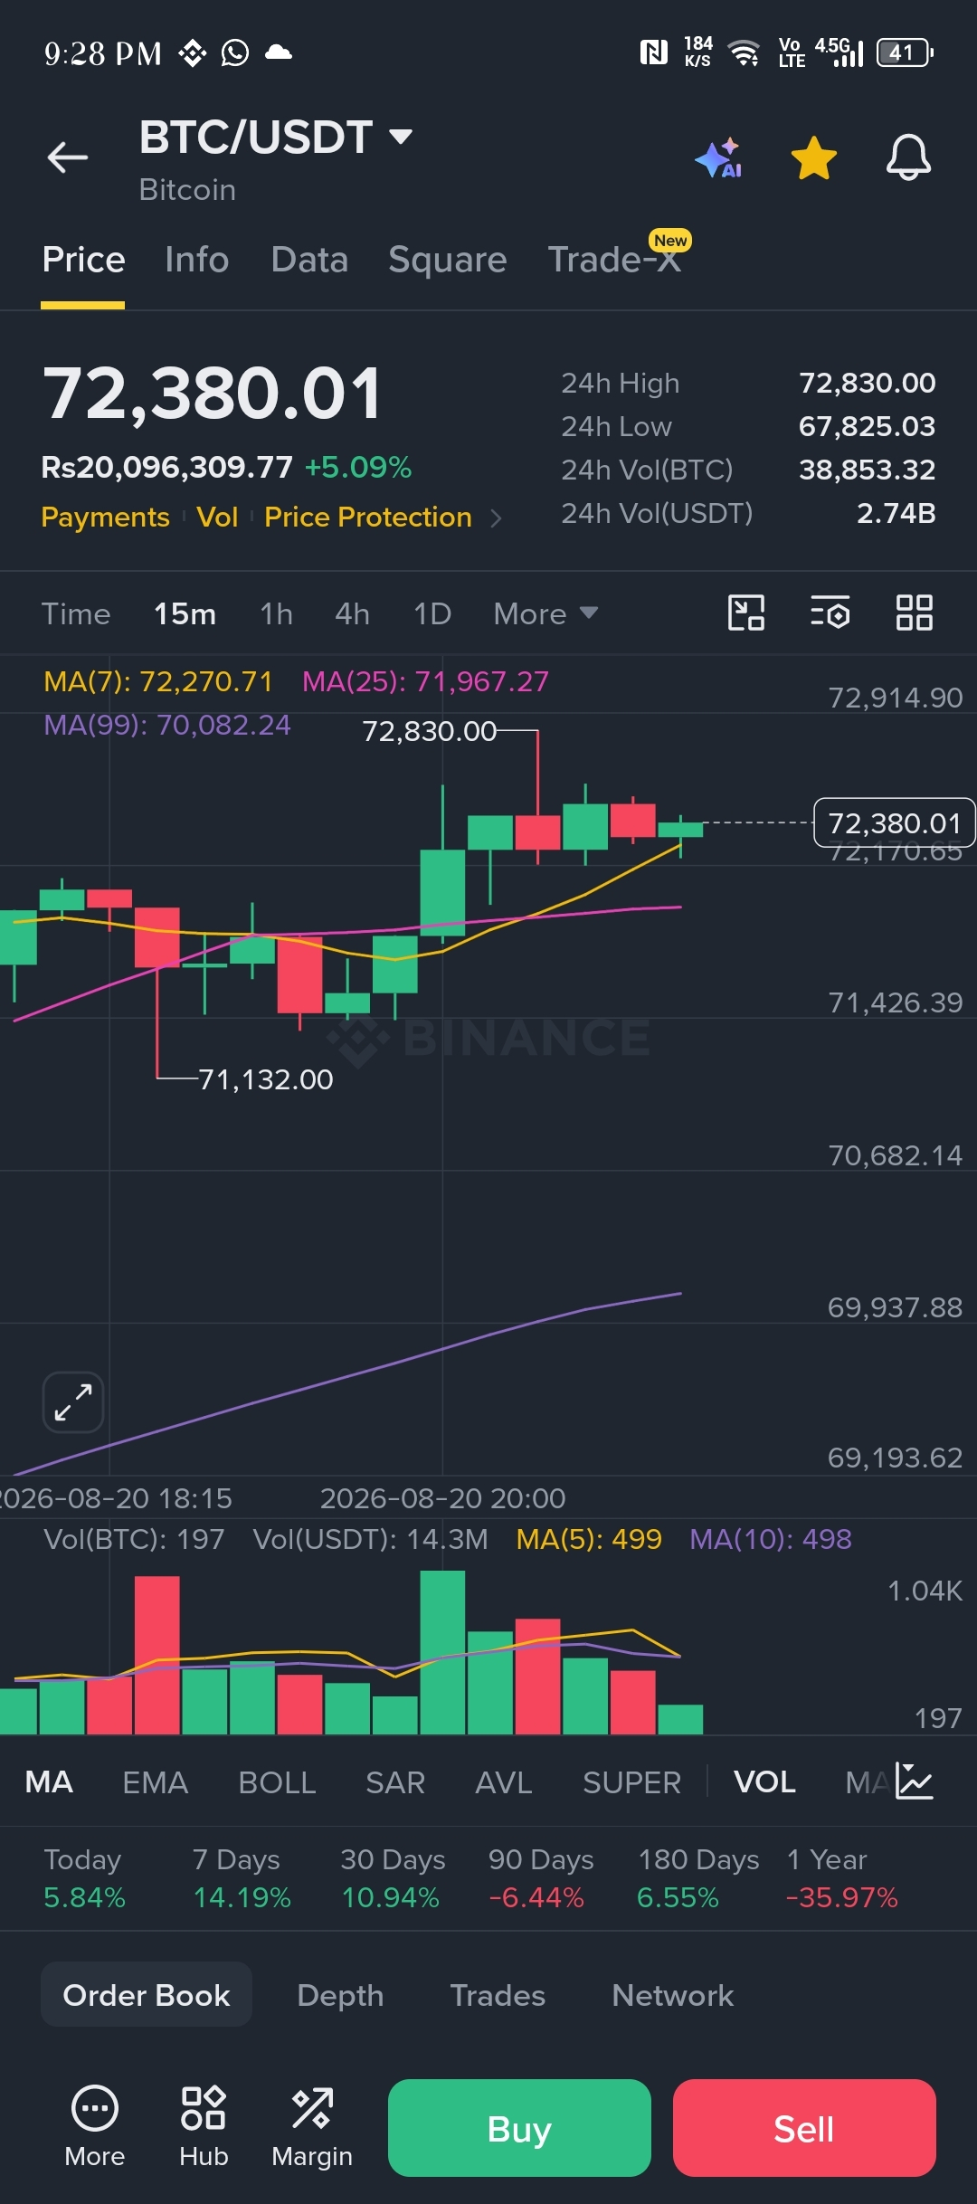Viewport: 977px width, 2204px height.
Task: Tap the WhatsApp notification icon in the status bar
Action: (235, 53)
